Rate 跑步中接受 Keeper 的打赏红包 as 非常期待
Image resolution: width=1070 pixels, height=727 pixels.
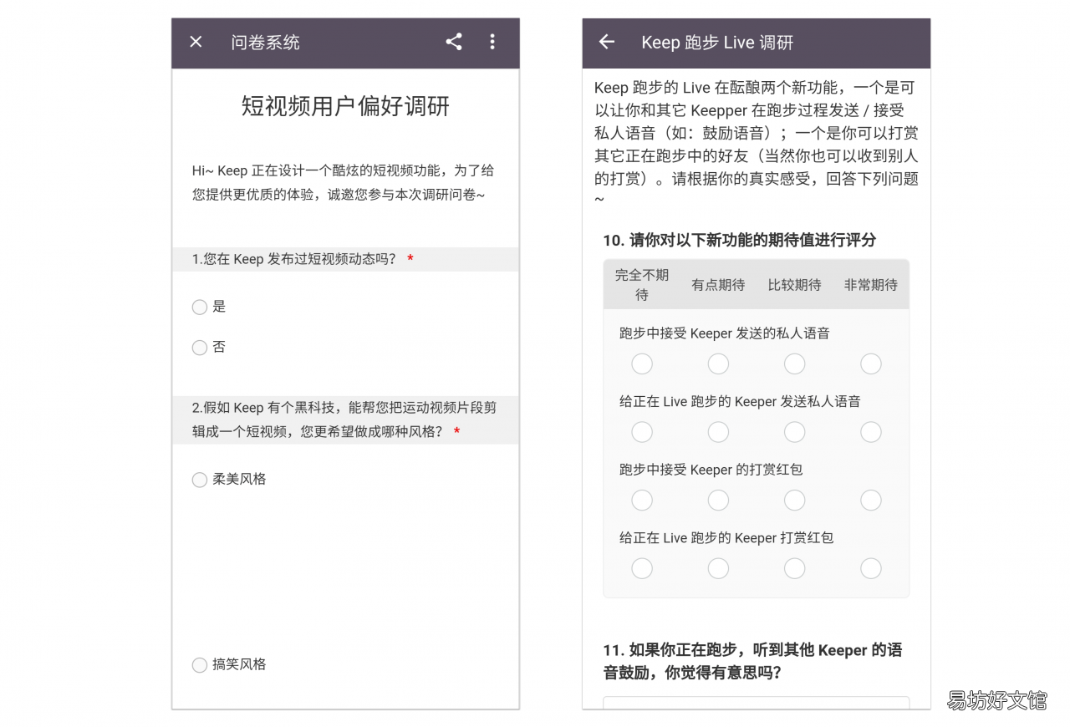coord(871,500)
